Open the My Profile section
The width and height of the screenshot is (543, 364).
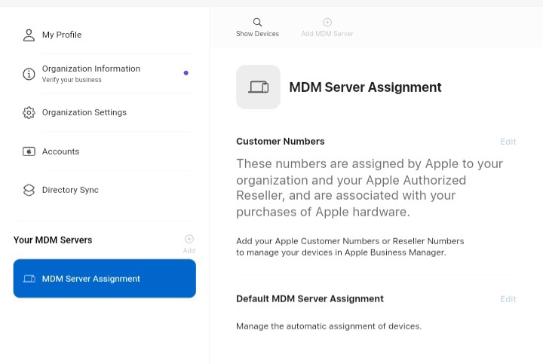pos(62,35)
